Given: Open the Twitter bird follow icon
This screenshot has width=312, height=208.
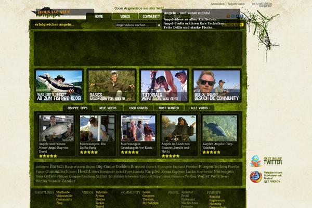Looking at the screenshot, I should coord(256,161).
